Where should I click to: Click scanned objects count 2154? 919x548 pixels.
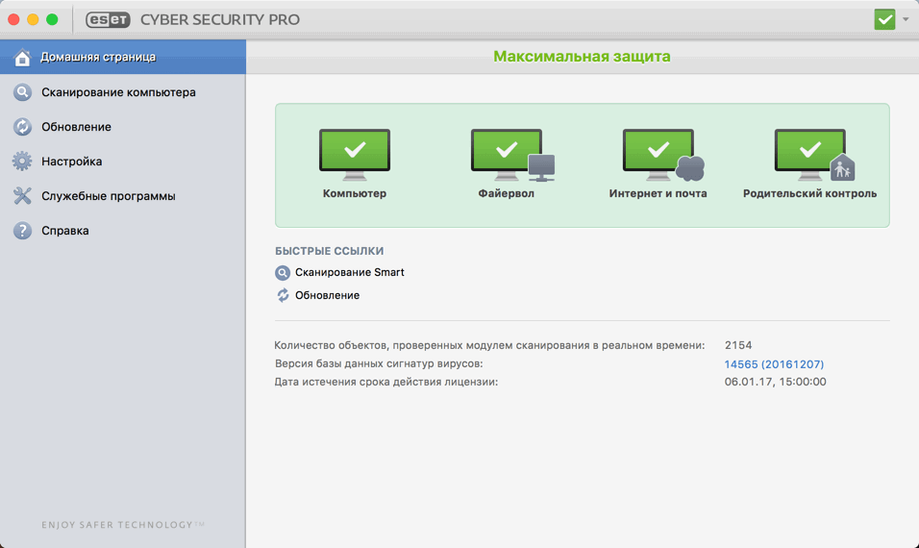(738, 345)
